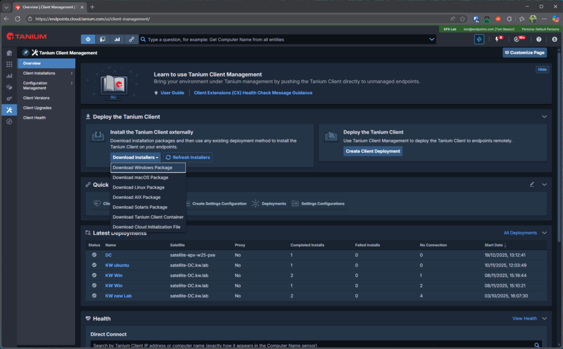Collapse the Health section chevron
The width and height of the screenshot is (563, 349).
[544, 318]
